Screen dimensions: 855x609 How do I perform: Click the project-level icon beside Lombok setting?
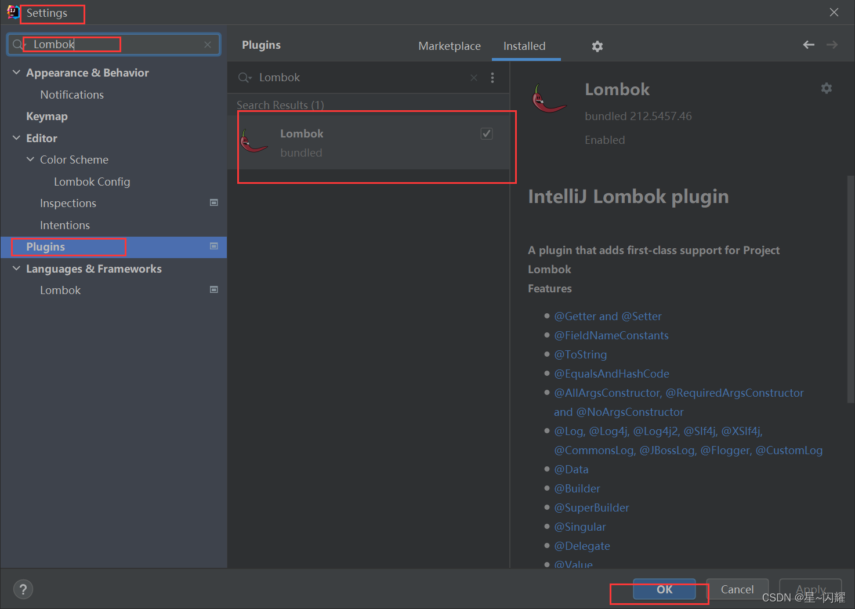[214, 290]
